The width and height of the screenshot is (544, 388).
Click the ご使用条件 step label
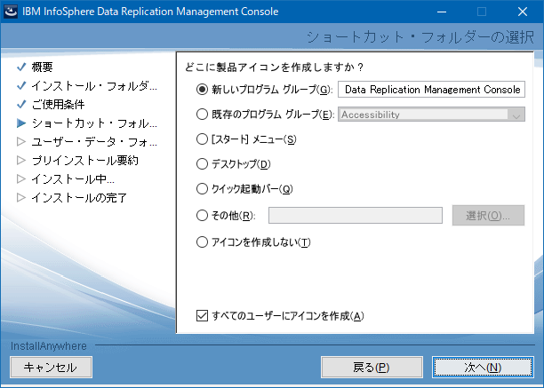point(59,104)
